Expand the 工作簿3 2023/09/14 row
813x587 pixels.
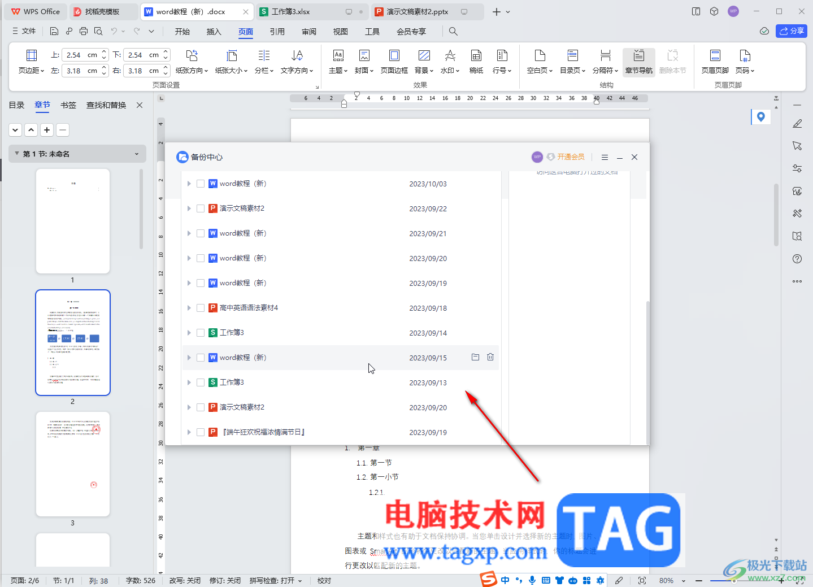[189, 333]
